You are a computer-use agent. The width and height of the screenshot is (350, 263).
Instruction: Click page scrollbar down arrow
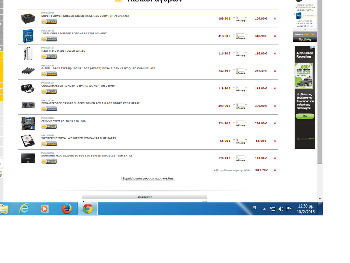coord(320,199)
